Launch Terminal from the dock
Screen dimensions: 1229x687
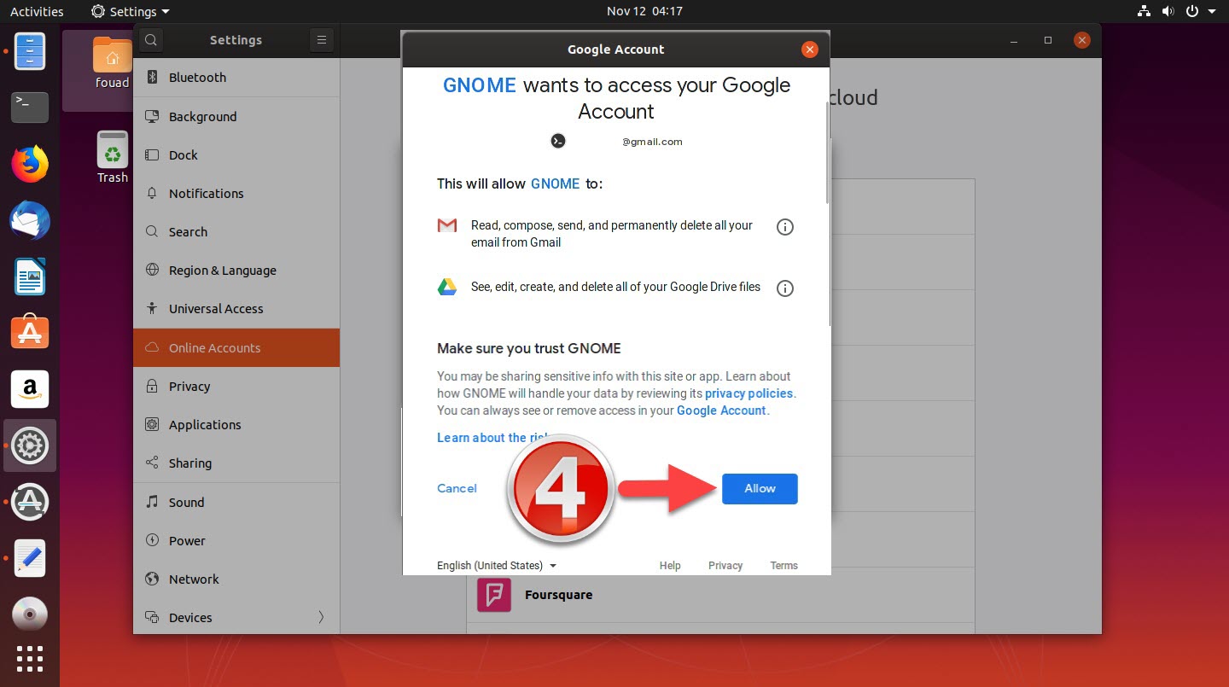tap(30, 107)
